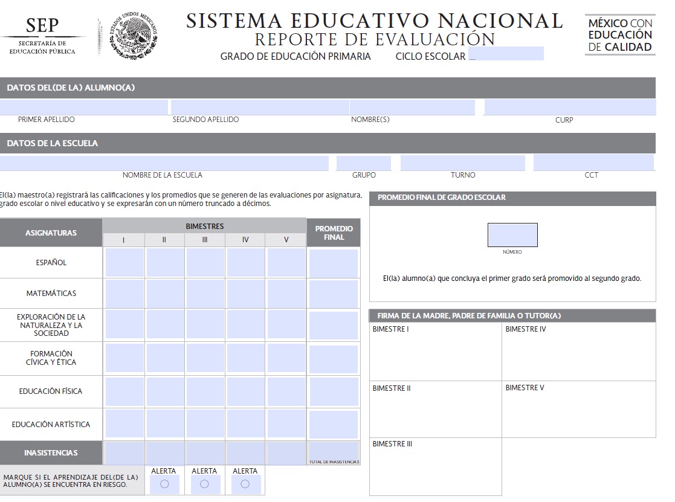This screenshot has height=502, width=675.
Task: Click the Turno field
Action: tap(463, 163)
